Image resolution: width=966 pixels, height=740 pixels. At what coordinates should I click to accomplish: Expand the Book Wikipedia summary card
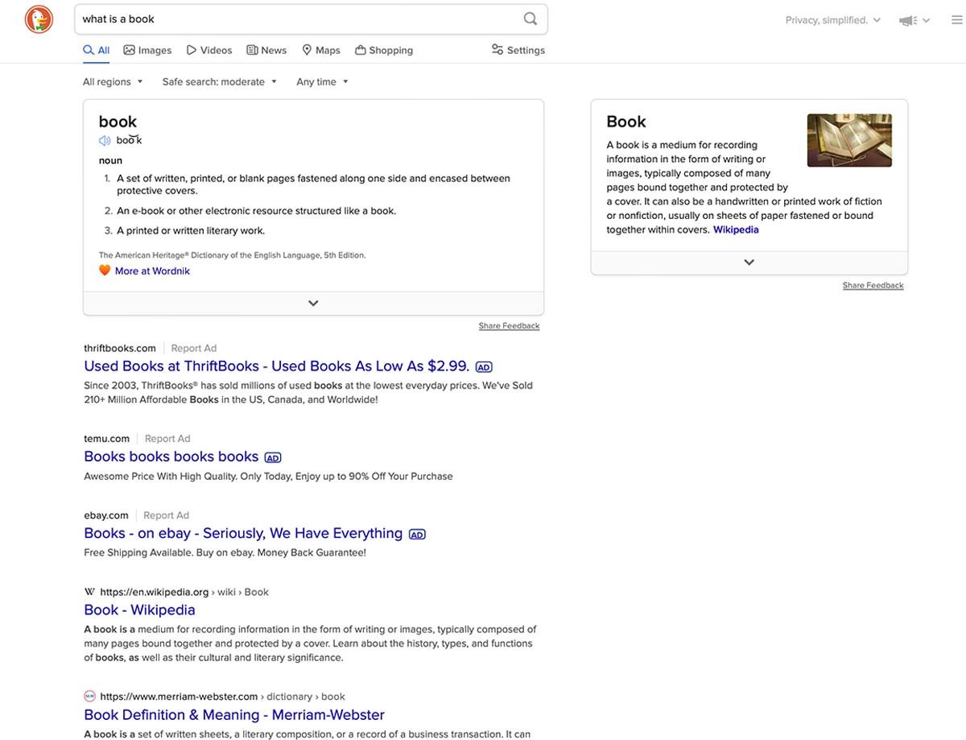tap(749, 262)
